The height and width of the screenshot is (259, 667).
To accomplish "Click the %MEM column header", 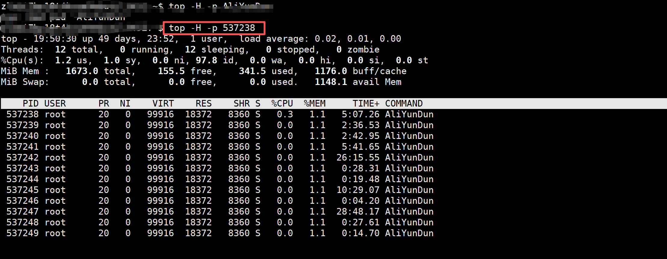I will point(314,104).
